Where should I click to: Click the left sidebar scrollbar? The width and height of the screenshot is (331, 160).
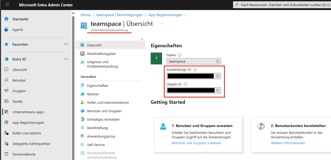click(73, 87)
